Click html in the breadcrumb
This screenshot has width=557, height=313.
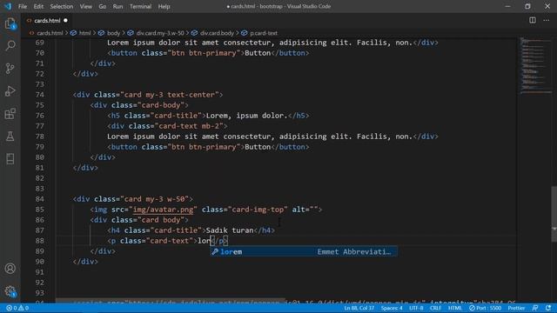[x=84, y=33]
